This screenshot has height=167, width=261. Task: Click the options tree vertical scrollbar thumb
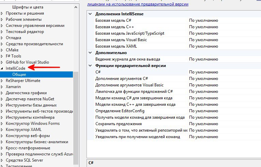(76, 118)
